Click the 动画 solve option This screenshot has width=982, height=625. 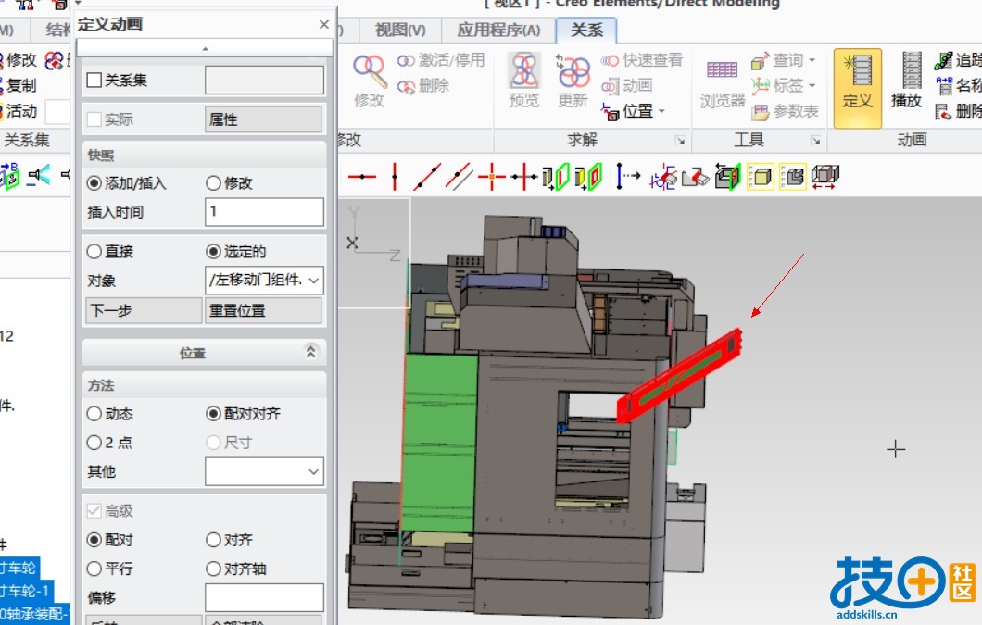click(x=627, y=85)
